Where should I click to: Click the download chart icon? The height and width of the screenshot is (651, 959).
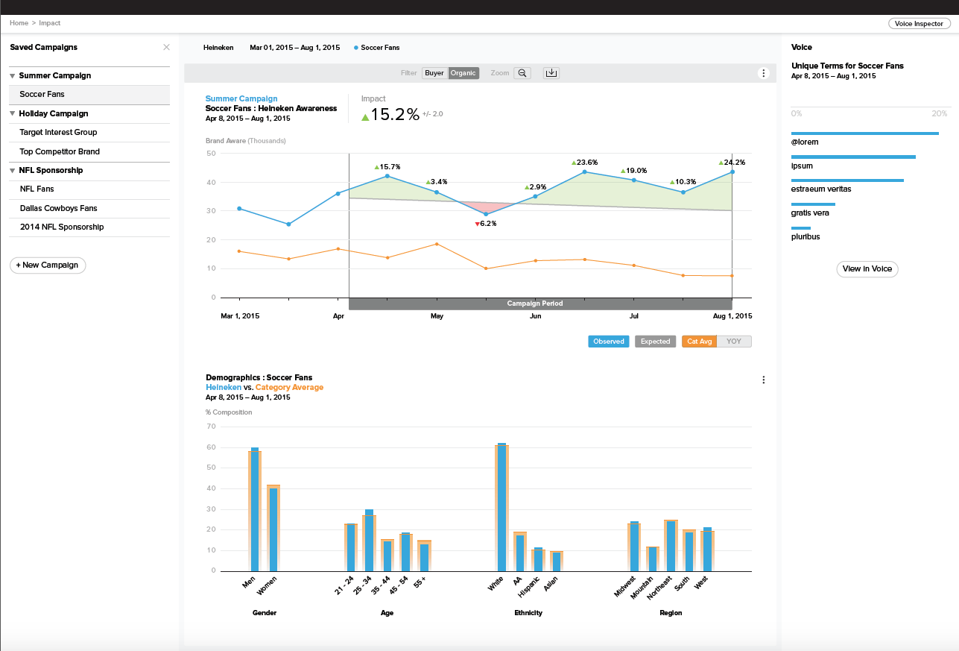click(551, 73)
